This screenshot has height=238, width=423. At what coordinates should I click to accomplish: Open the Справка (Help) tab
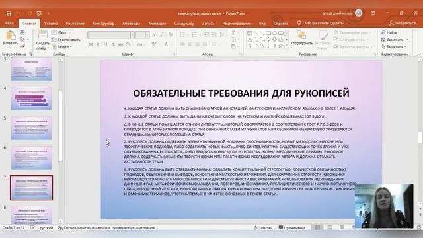[280, 24]
